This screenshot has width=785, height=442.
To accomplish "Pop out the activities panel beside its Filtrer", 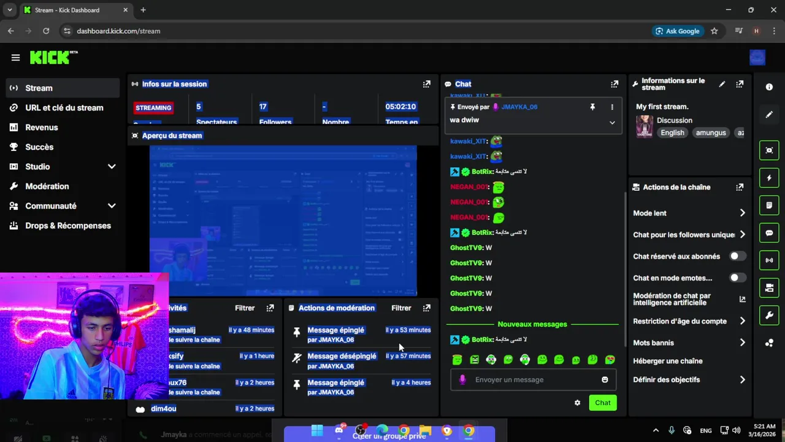I will [270, 308].
